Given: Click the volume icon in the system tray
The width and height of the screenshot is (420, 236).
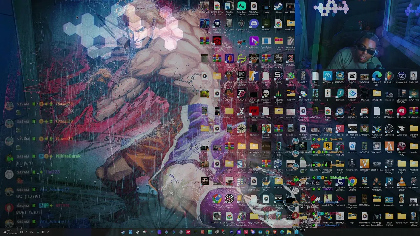Looking at the screenshot, I should tap(21, 232).
